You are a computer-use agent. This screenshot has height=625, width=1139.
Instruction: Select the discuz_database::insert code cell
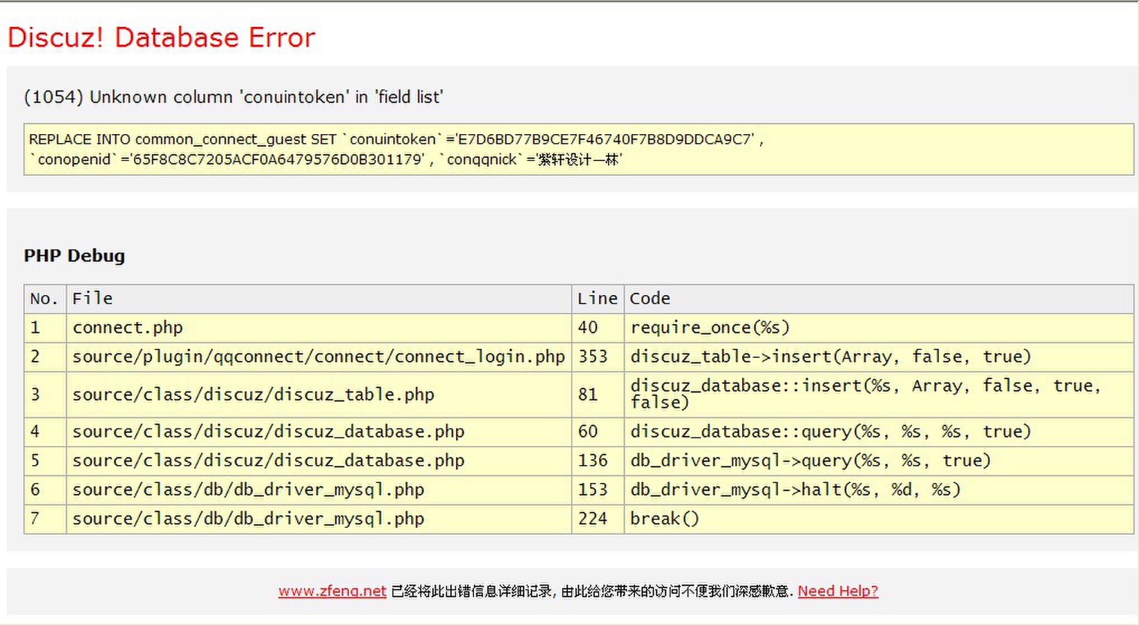(879, 395)
